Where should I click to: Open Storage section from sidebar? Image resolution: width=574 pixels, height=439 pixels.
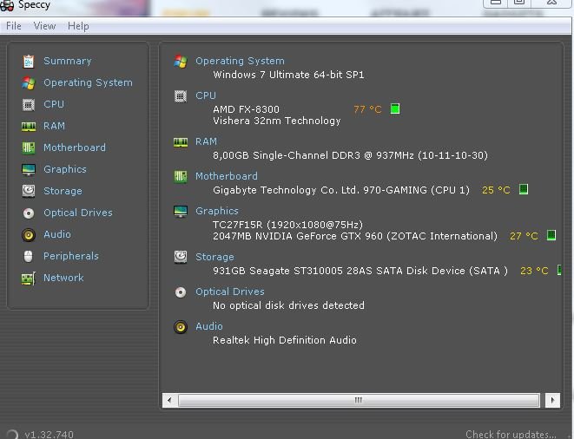63,191
